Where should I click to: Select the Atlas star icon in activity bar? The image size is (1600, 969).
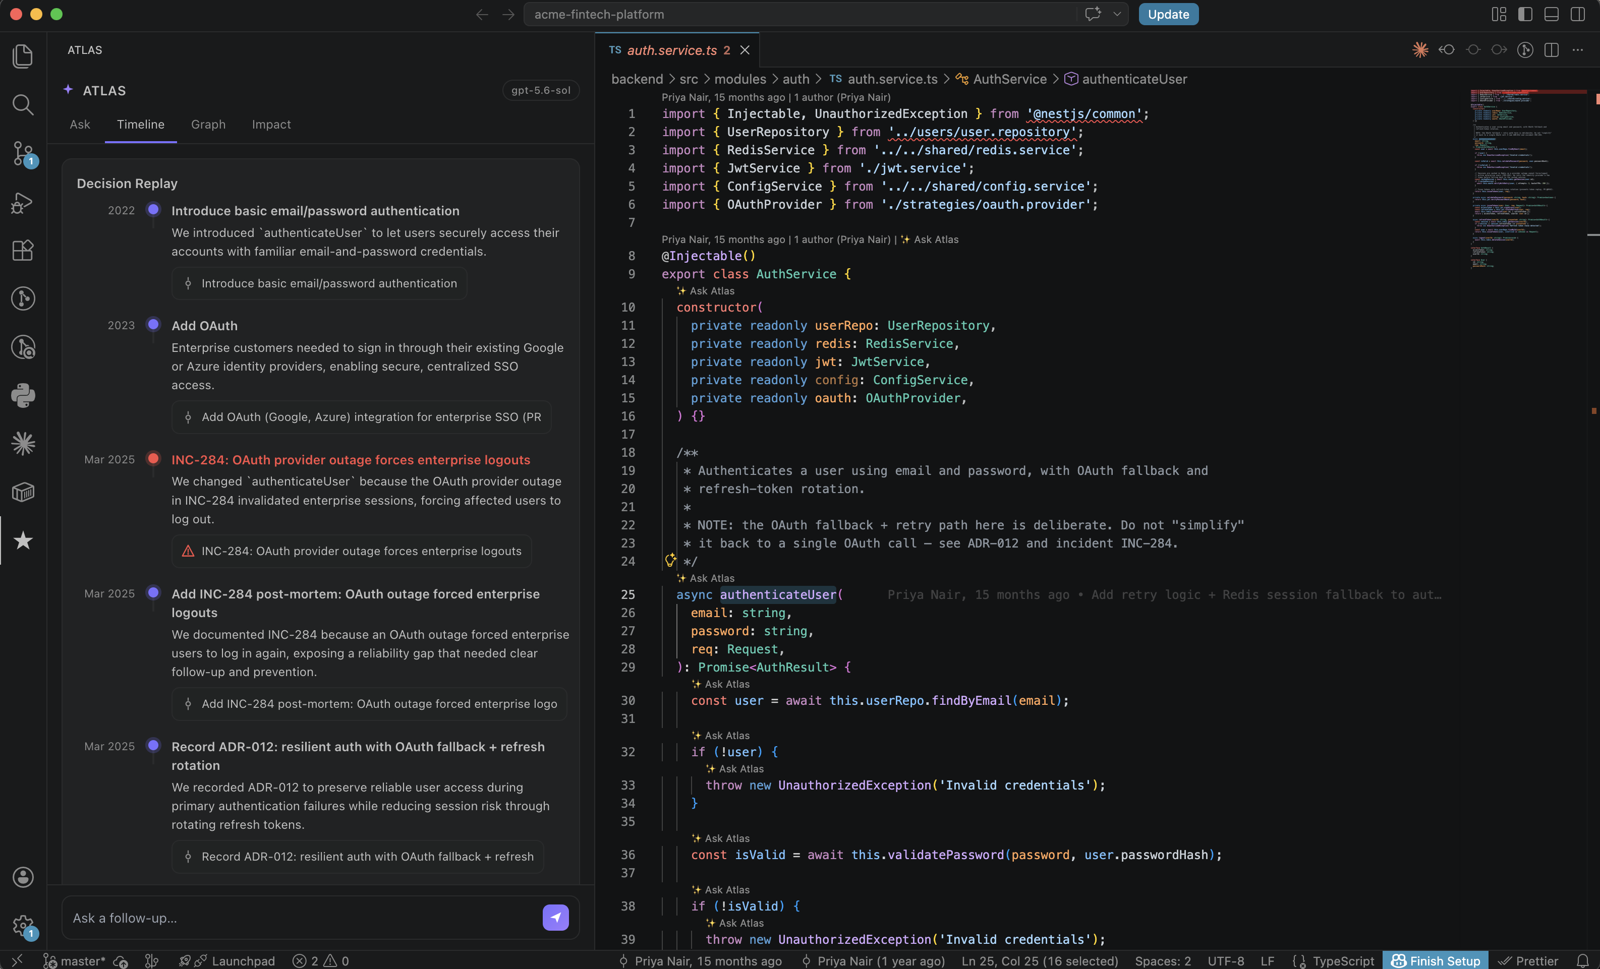pyautogui.click(x=23, y=540)
